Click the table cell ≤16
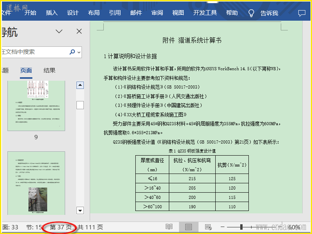Viewport: 312px width, 234px height. tap(152, 179)
